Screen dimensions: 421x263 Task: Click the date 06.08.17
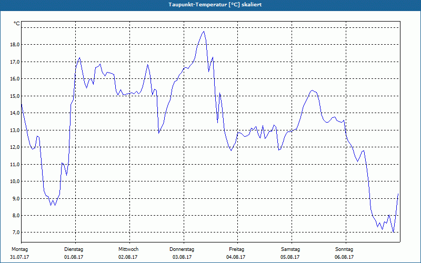pos(344,257)
